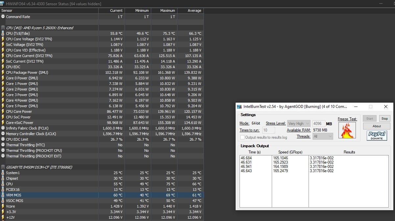Screen dimensions: 395x221
Task: Click the Results column heading
Action: pos(349,152)
